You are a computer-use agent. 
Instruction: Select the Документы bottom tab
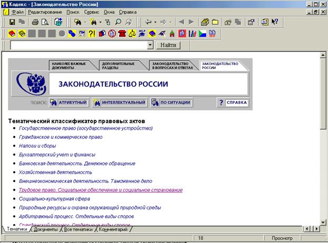(x=45, y=229)
